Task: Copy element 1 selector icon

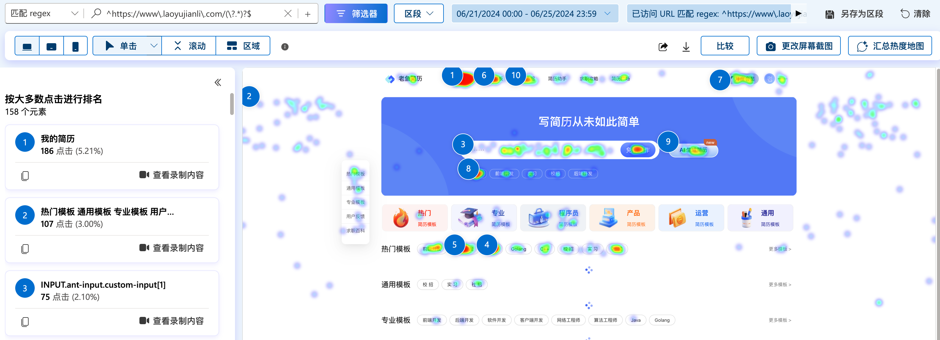Action: pos(25,176)
